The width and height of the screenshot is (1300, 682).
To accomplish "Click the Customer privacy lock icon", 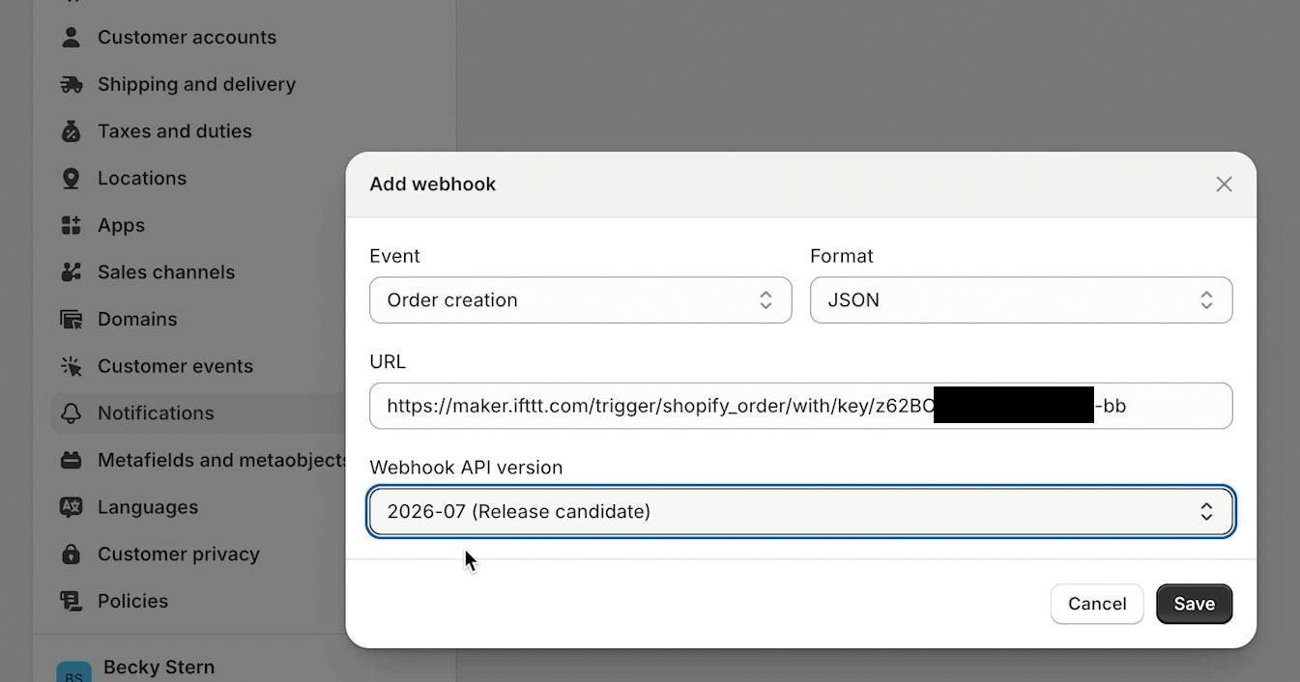I will [x=71, y=554].
